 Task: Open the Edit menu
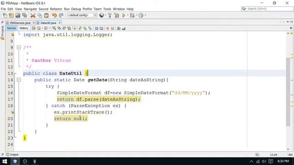click(x=10, y=9)
